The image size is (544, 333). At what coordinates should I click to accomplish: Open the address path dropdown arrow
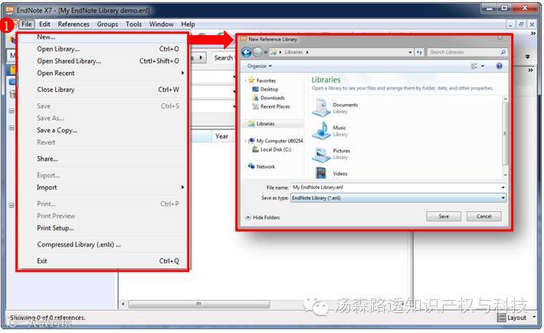pyautogui.click(x=410, y=52)
